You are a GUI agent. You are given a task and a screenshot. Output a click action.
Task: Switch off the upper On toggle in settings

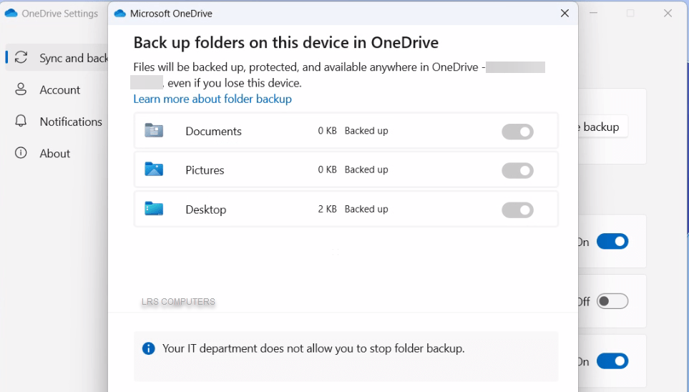point(612,242)
